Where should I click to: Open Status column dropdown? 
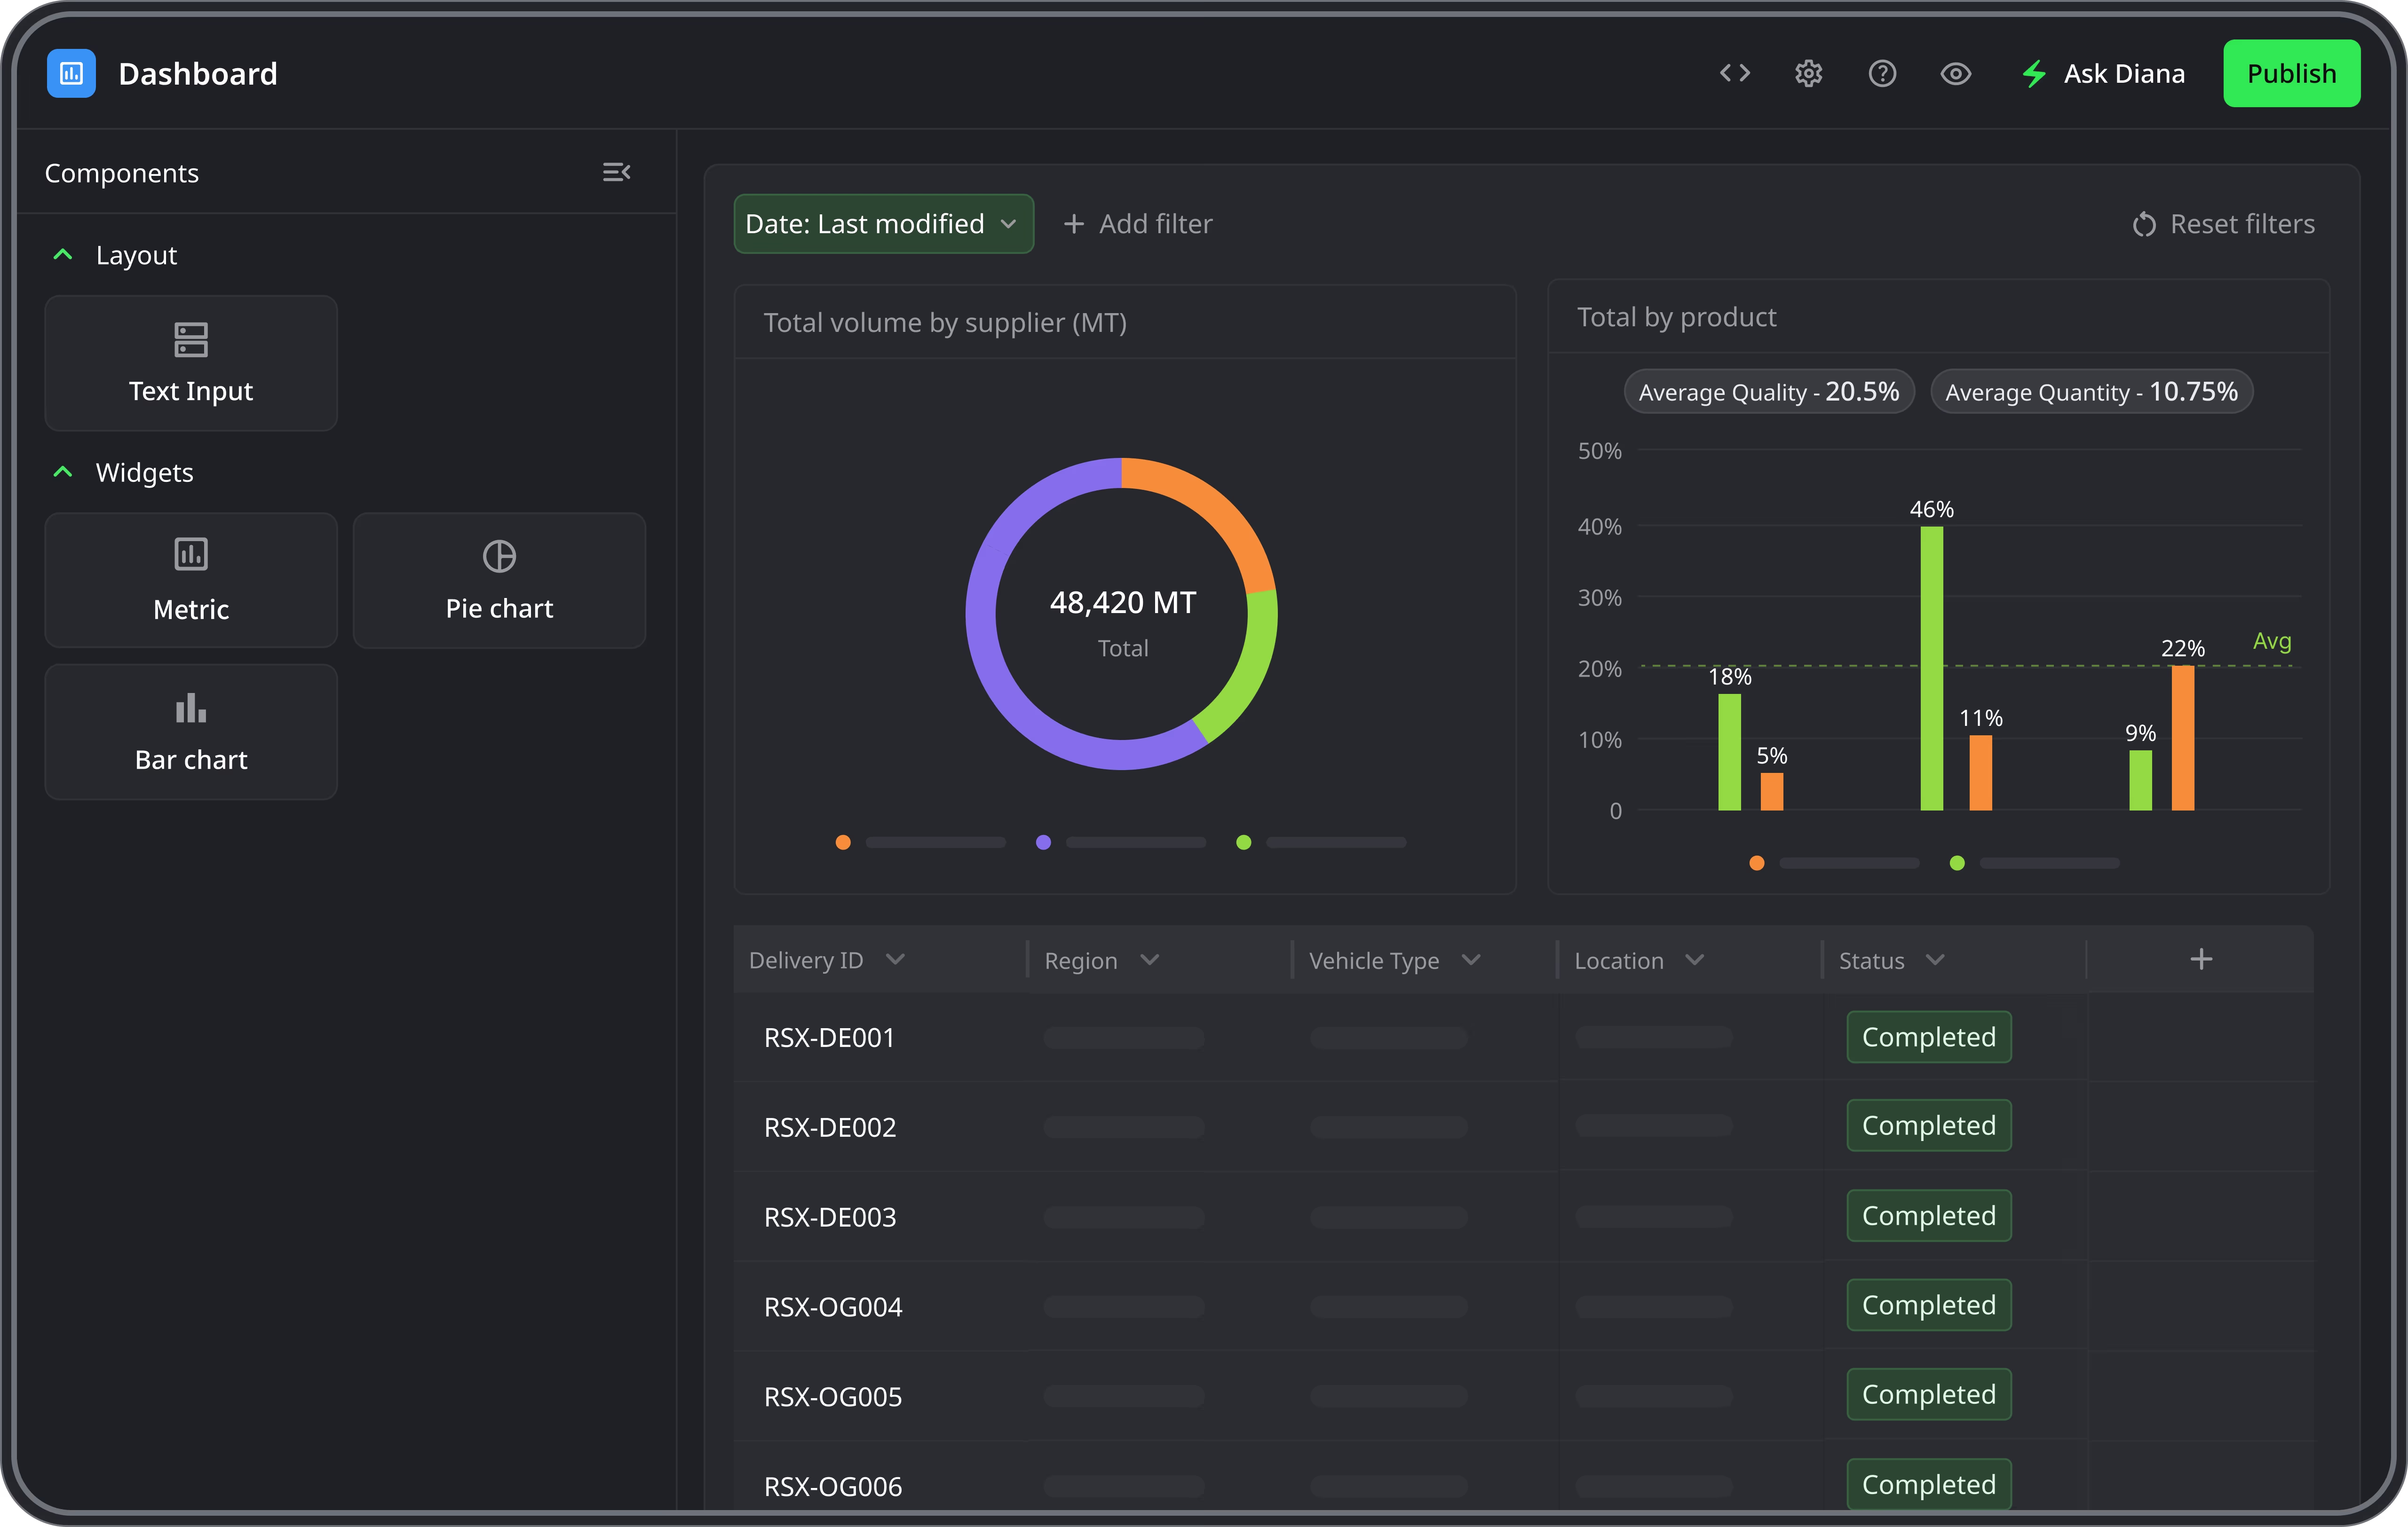pos(1935,960)
